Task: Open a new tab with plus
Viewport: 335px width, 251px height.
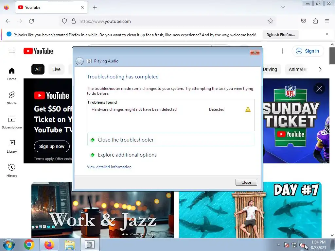Action: (95, 8)
